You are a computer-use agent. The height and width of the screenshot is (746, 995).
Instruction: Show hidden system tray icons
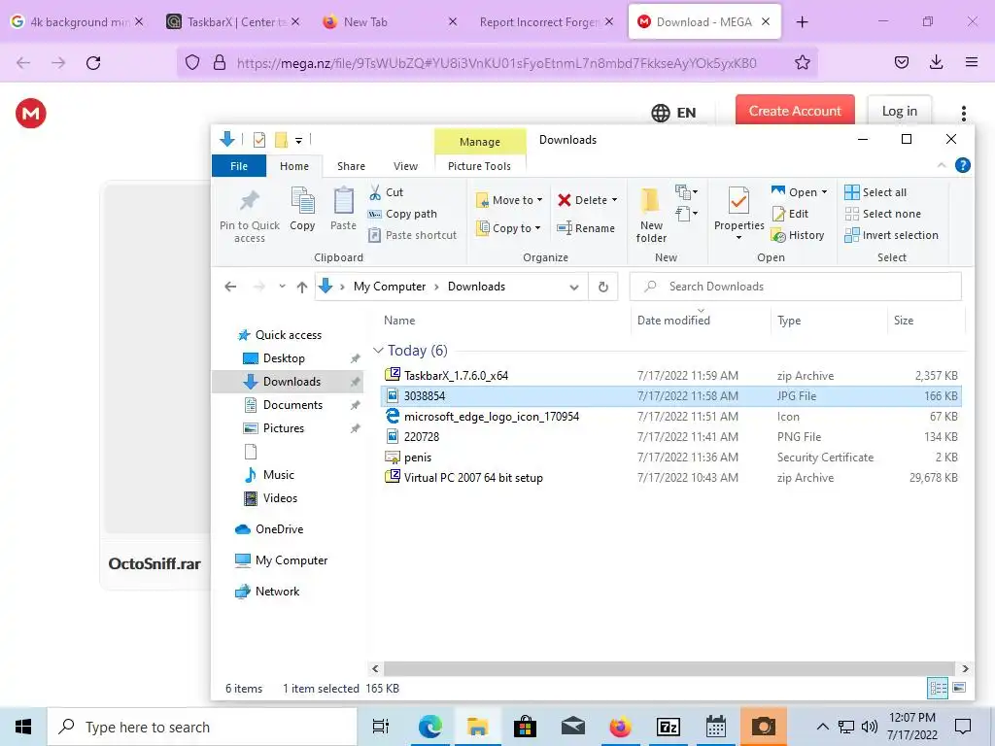coord(822,727)
